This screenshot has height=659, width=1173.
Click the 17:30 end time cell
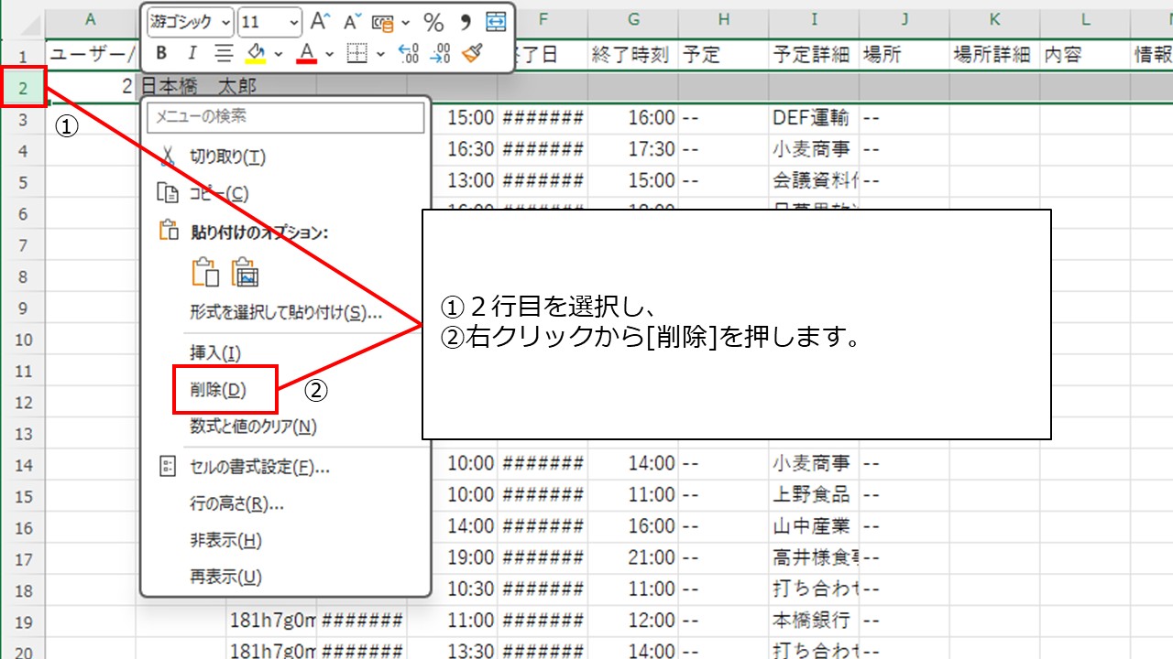pyautogui.click(x=634, y=149)
